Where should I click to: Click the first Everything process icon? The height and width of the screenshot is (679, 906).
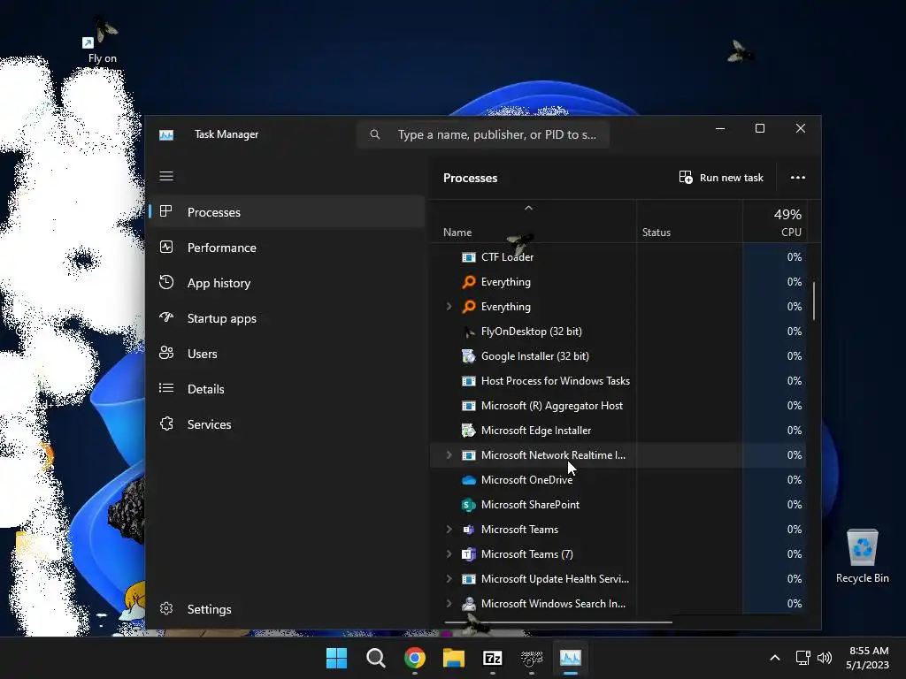469,282
